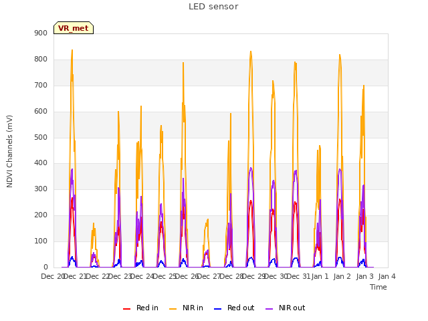Click the LED sensor chart title
428x321 pixels.
[213, 7]
